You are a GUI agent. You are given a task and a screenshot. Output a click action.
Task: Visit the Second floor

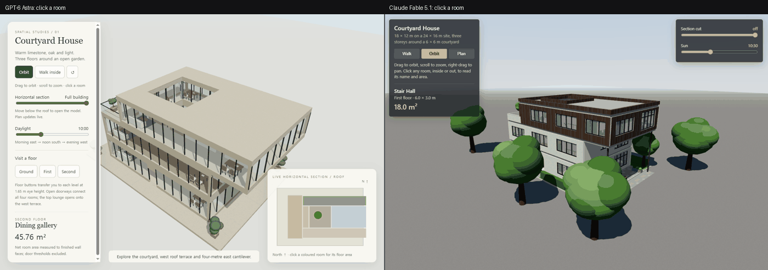pos(69,171)
